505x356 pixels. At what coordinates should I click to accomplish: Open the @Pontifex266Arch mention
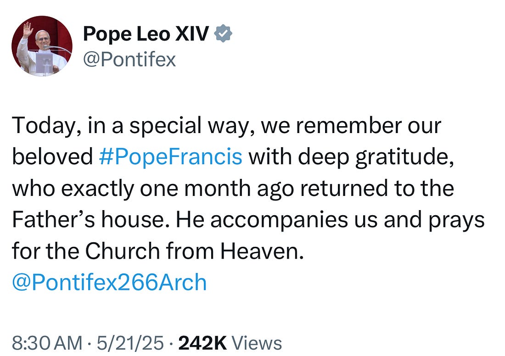pos(109,283)
